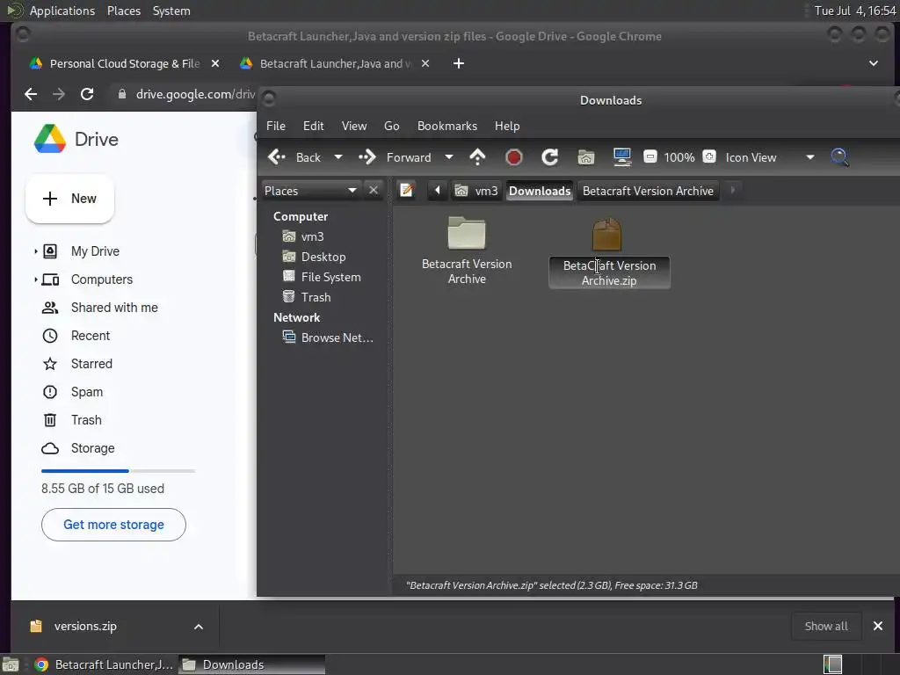The height and width of the screenshot is (675, 900).
Task: Open versions.zip download options chevron
Action: (x=199, y=627)
